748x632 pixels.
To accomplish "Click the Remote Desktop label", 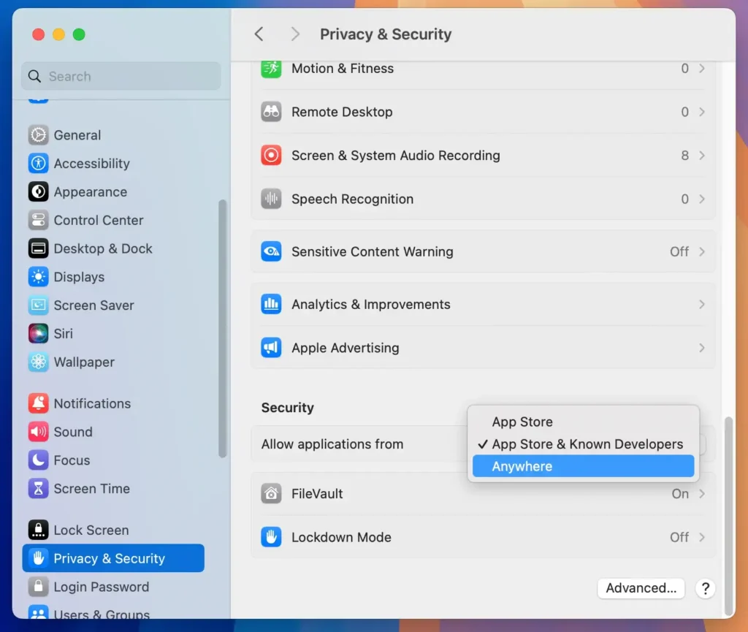I will point(342,112).
